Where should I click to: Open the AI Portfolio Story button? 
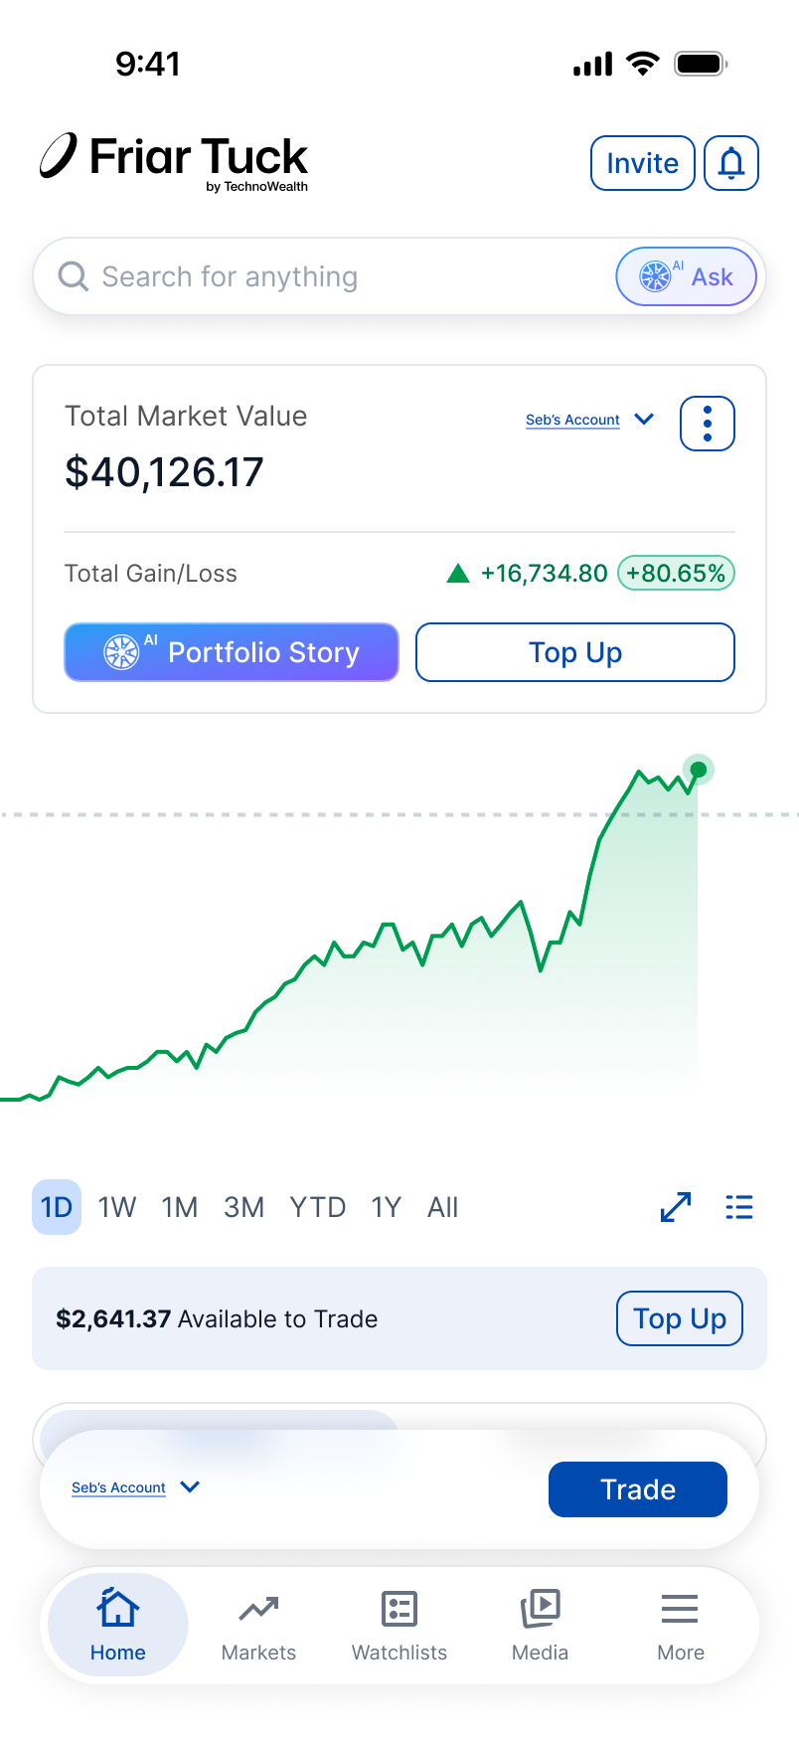[x=232, y=652]
